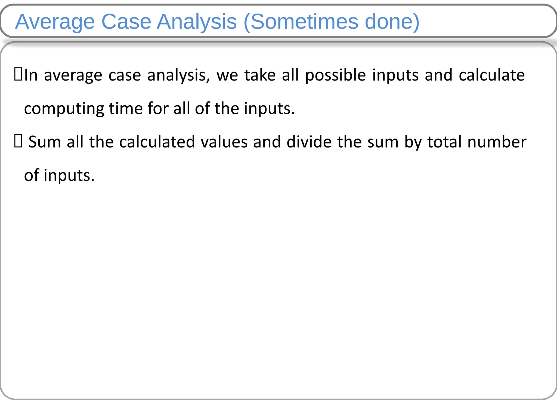Click the word 'calculated' in the second bullet
The image size is (557, 418).
[157, 142]
